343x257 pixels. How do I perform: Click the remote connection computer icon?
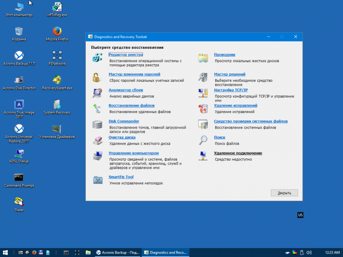pyautogui.click(x=203, y=156)
